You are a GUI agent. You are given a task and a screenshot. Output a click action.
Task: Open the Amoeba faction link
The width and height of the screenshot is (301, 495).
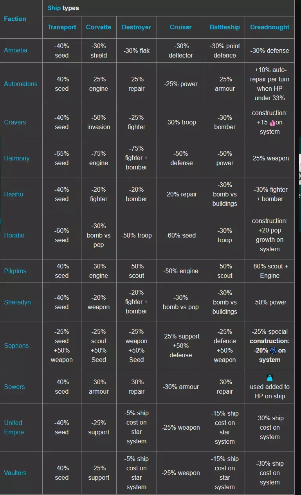(16, 50)
